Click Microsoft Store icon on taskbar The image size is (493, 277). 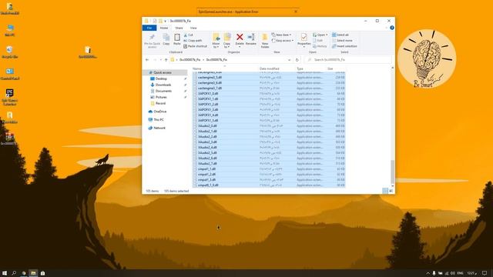pyautogui.click(x=43, y=273)
